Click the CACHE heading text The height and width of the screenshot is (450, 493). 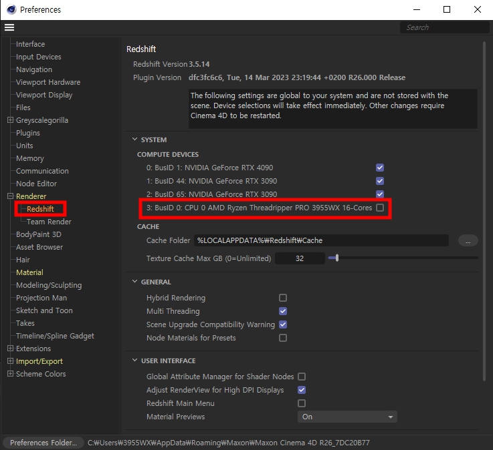[148, 226]
